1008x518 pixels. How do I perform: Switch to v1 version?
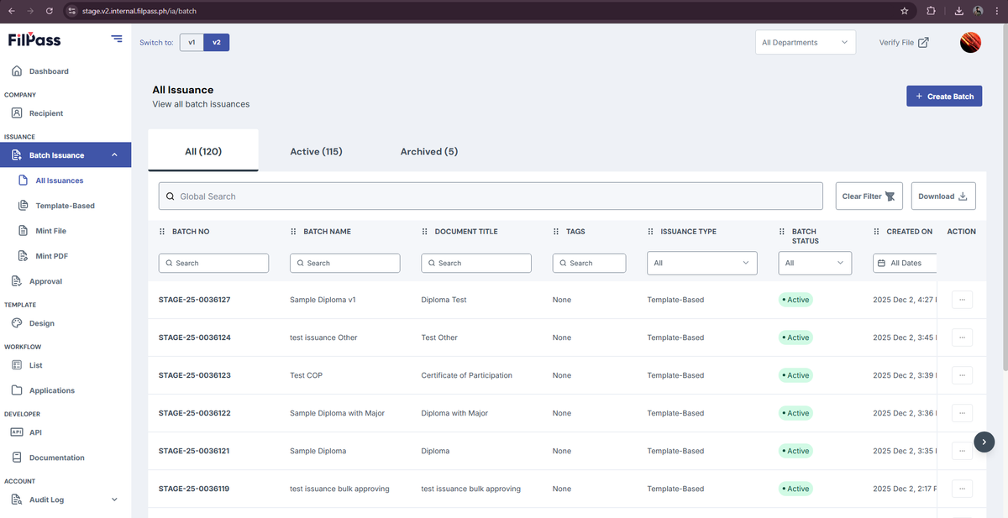point(192,42)
